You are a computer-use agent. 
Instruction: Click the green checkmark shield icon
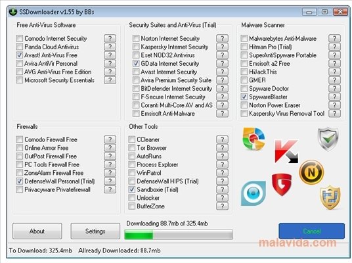[328, 139]
